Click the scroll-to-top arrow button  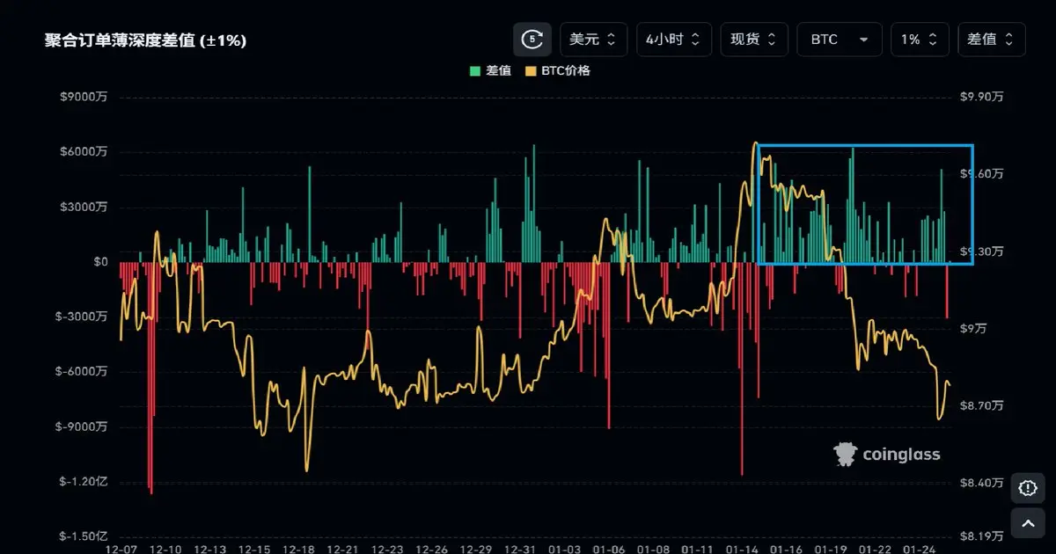[x=1029, y=523]
